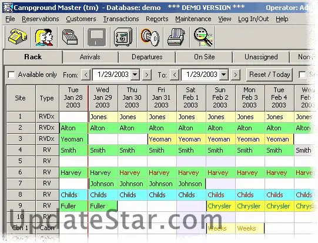Click Yeoman reservation on Tue Jan 28
The width and height of the screenshot is (318, 243).
(x=73, y=139)
